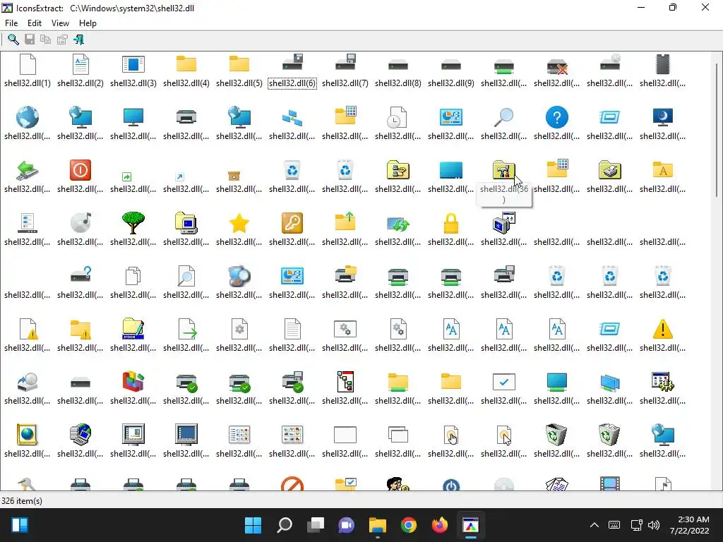Select the window with blue checkmark icon
This screenshot has height=542, width=723.
point(504,382)
